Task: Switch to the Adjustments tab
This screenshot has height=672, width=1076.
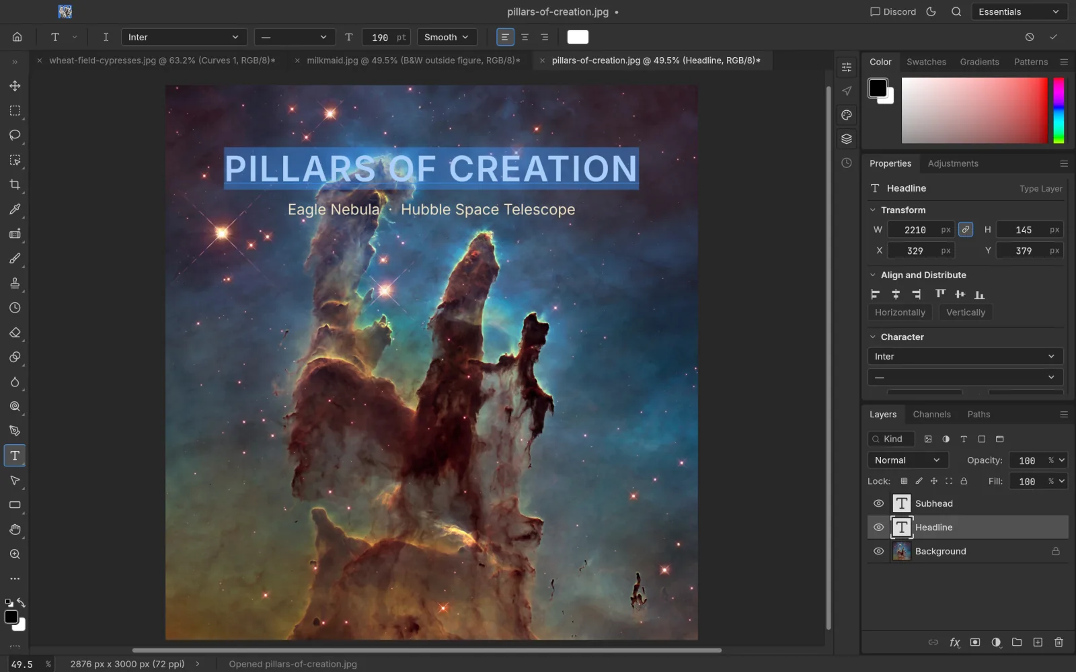Action: click(953, 163)
